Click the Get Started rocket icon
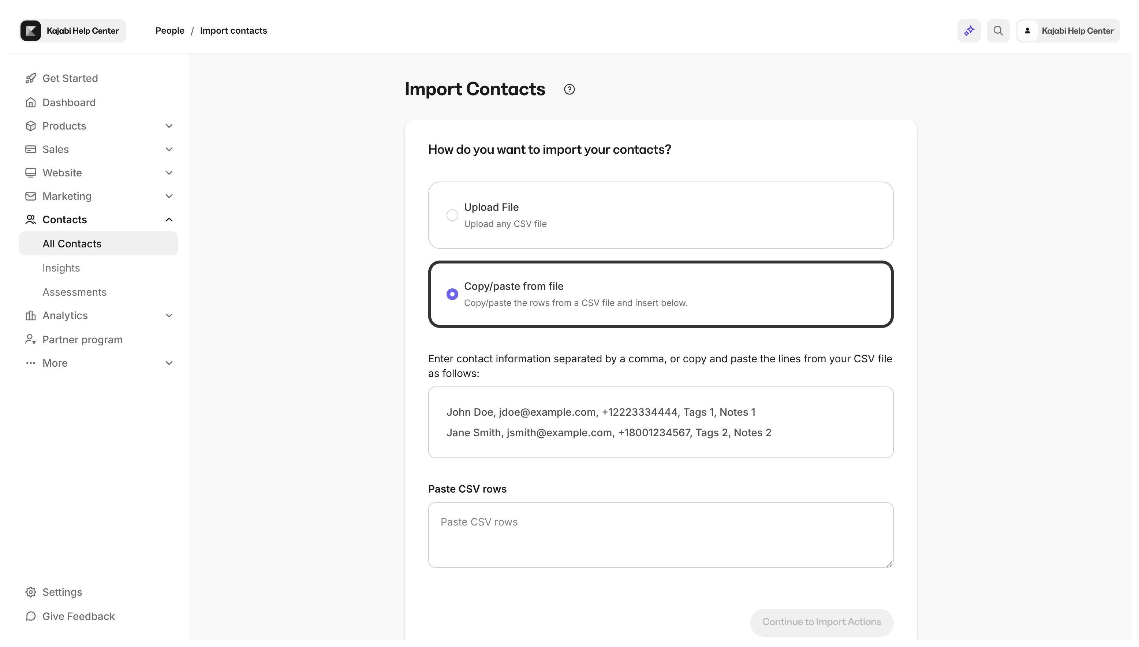 point(31,78)
